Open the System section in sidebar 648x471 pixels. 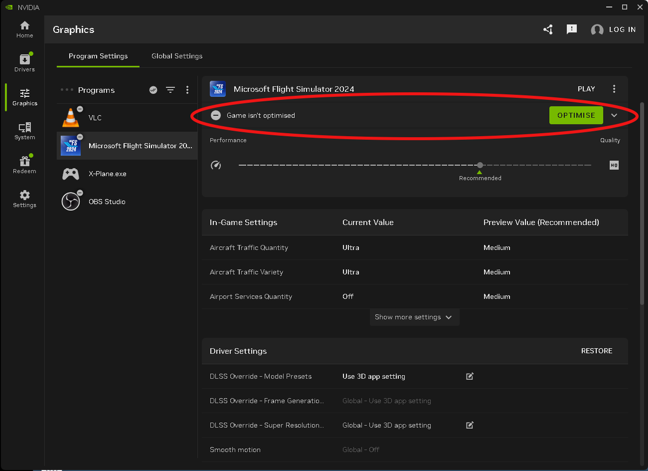pos(24,131)
